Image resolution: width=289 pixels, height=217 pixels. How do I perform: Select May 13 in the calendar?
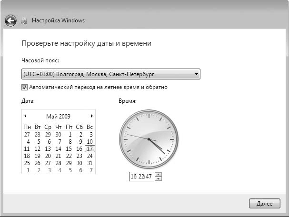pos(48,148)
